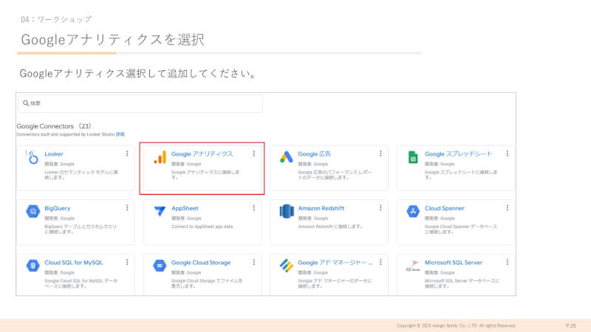Open Google Cloud Storage three-dot menu
The image size is (591, 332).
pyautogui.click(x=253, y=262)
